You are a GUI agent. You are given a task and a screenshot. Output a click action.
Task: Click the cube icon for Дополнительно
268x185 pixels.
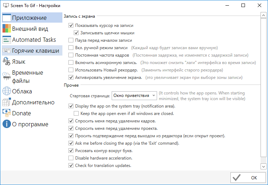(x=7, y=102)
